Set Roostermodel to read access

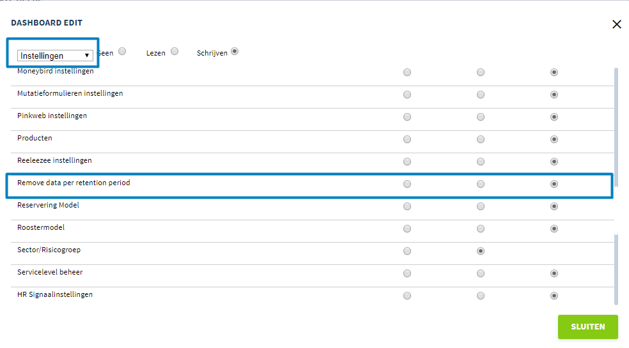pos(481,229)
